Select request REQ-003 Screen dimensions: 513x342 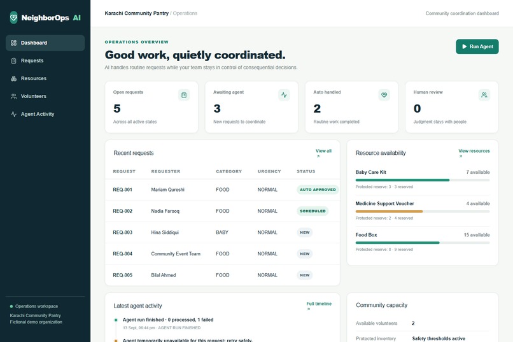[123, 232]
